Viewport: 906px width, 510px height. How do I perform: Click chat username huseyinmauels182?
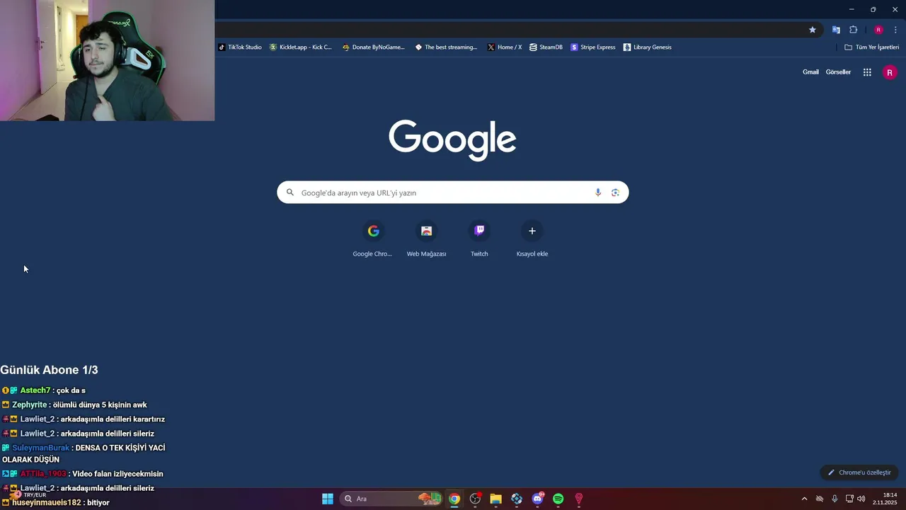(47, 502)
